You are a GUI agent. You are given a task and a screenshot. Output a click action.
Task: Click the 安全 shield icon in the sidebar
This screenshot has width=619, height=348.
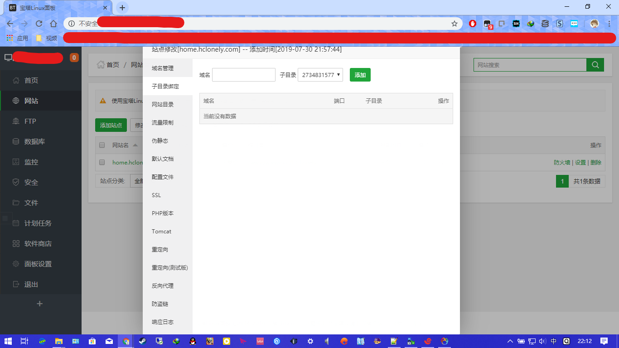click(16, 183)
